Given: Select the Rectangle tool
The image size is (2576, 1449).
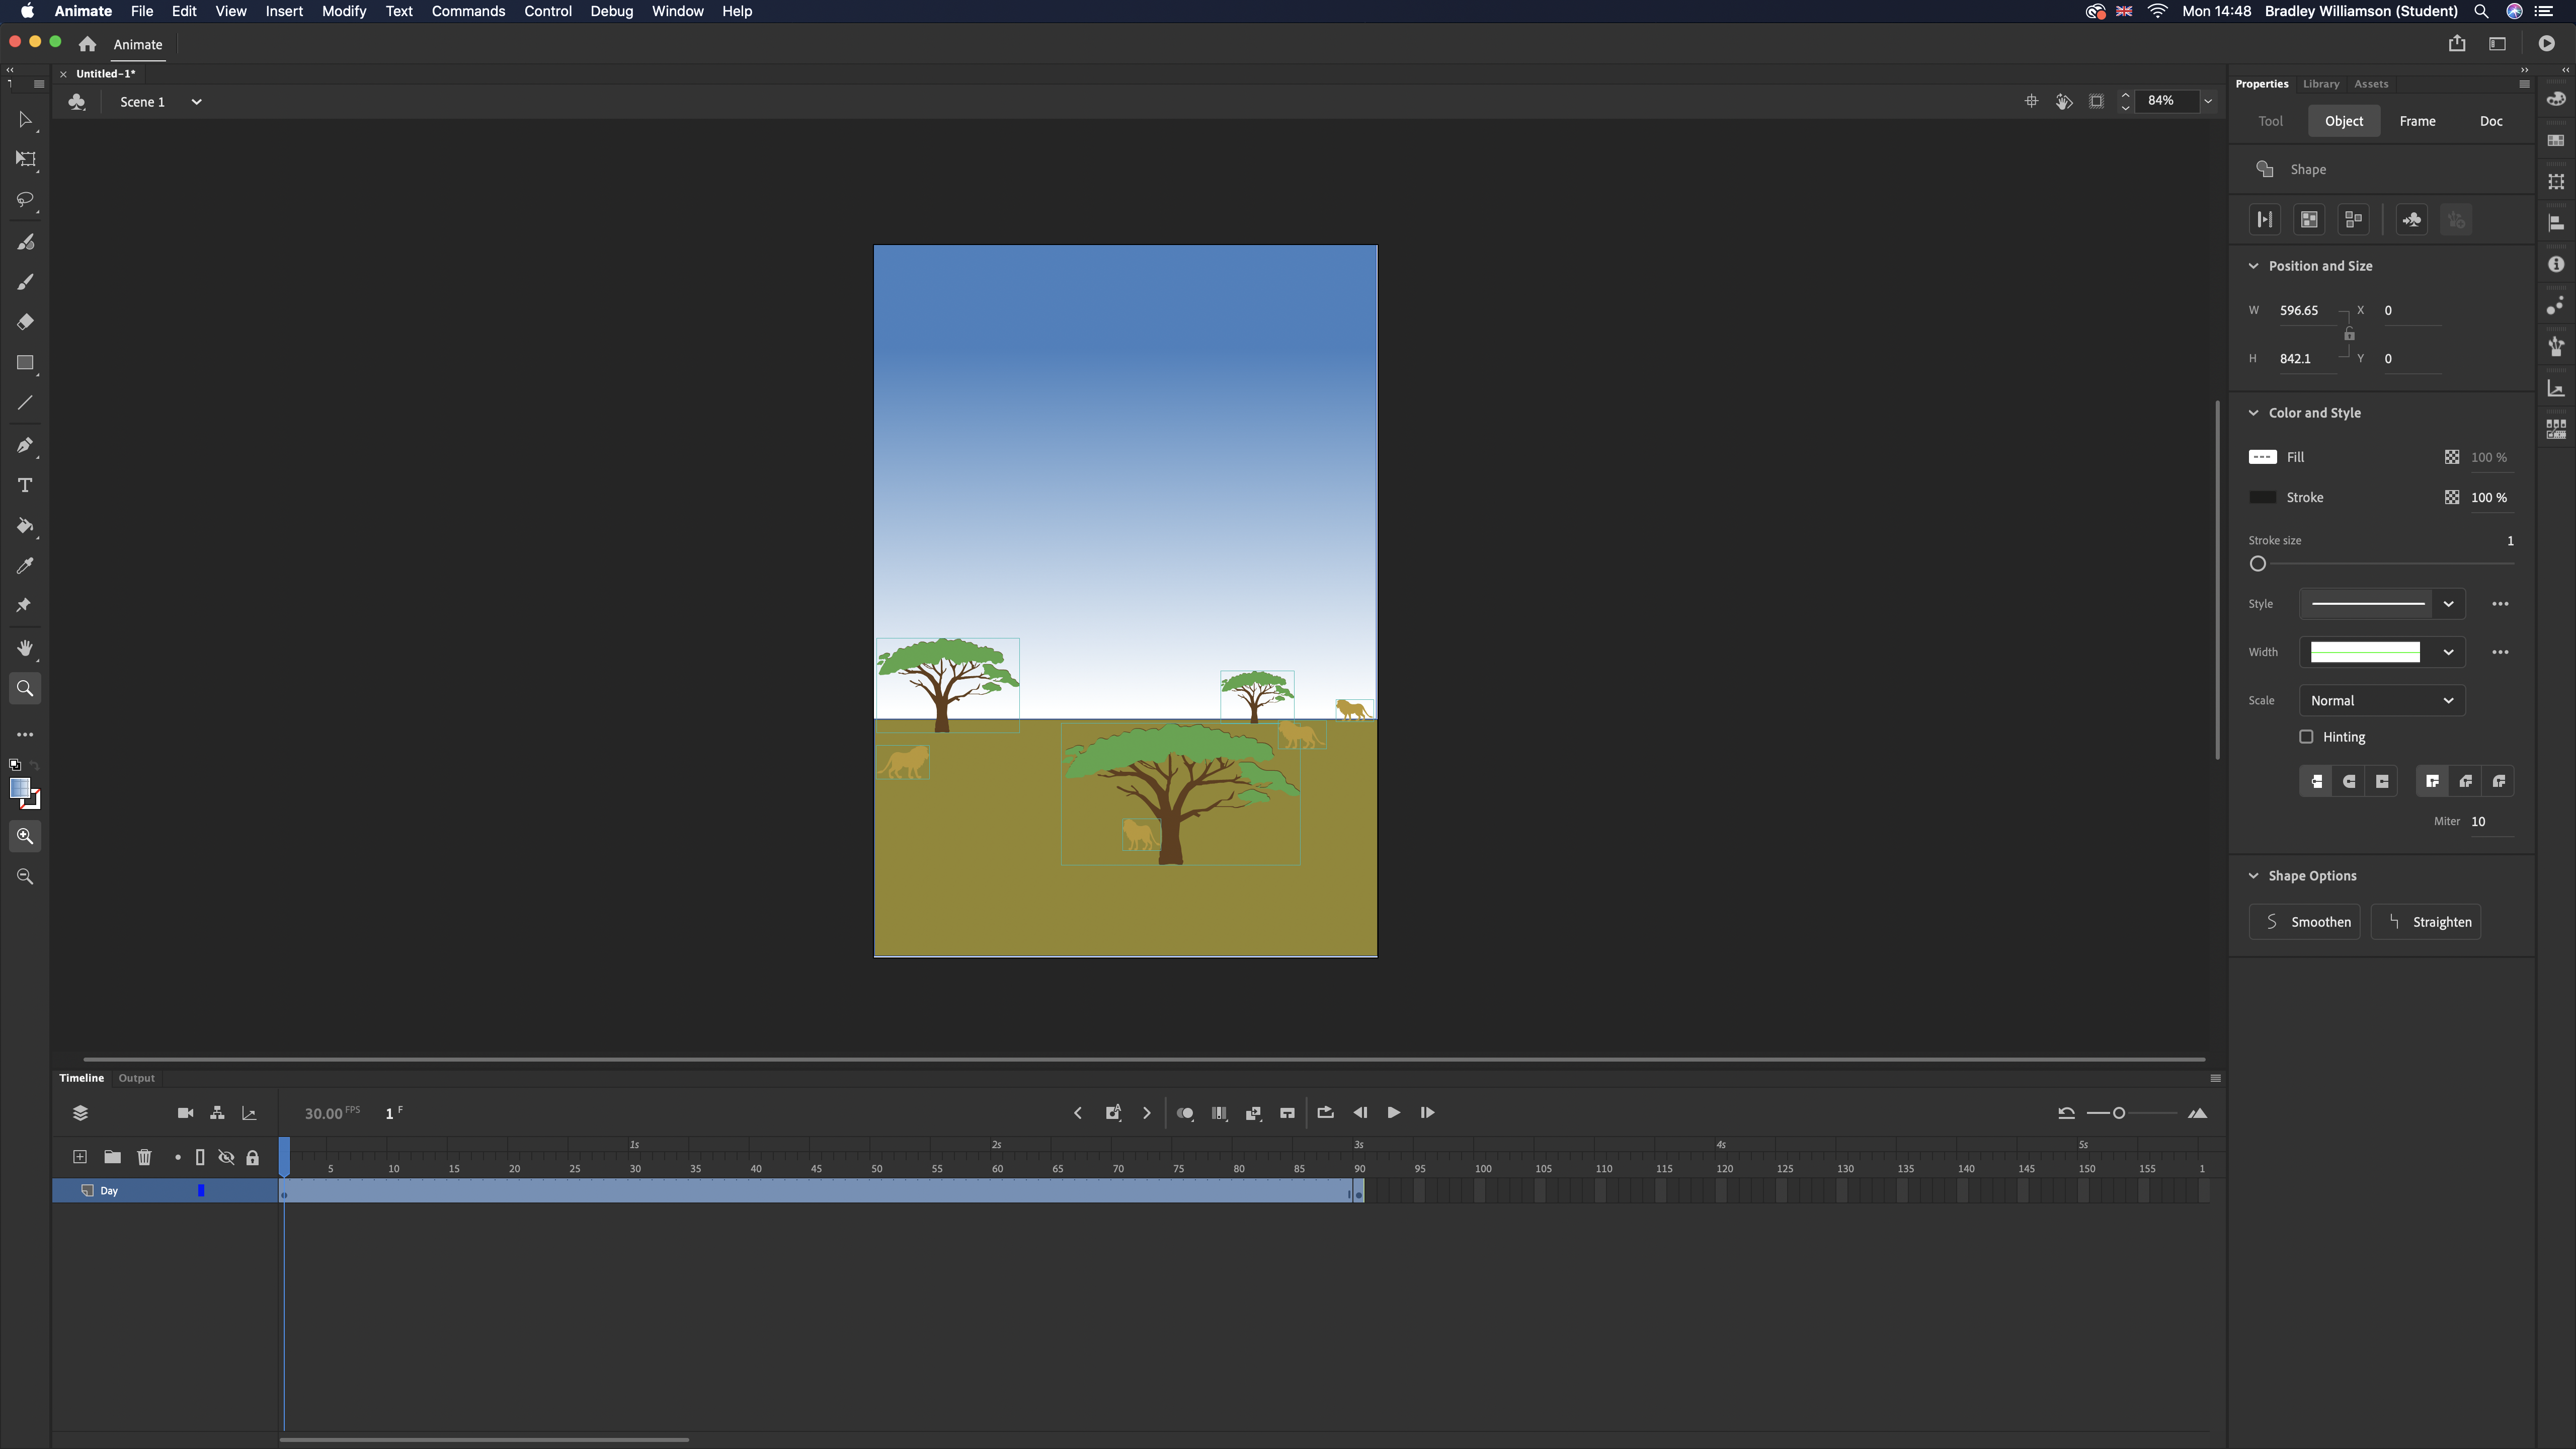Looking at the screenshot, I should pyautogui.click(x=25, y=363).
